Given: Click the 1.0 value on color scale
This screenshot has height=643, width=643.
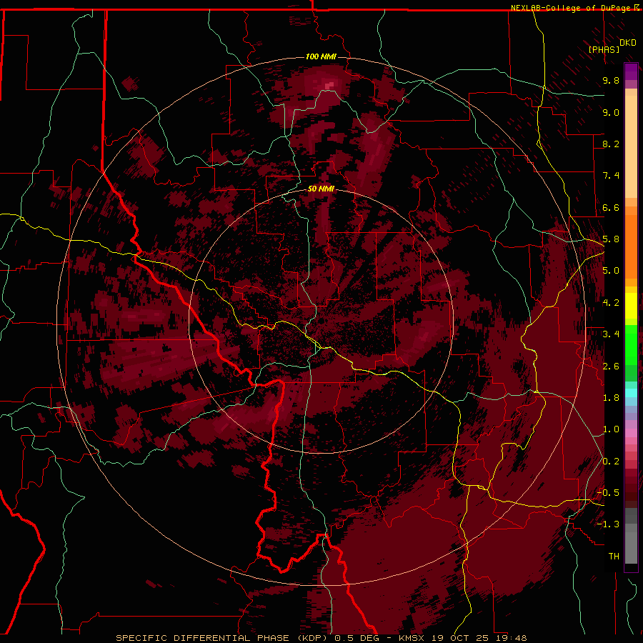Looking at the screenshot, I should [x=611, y=429].
